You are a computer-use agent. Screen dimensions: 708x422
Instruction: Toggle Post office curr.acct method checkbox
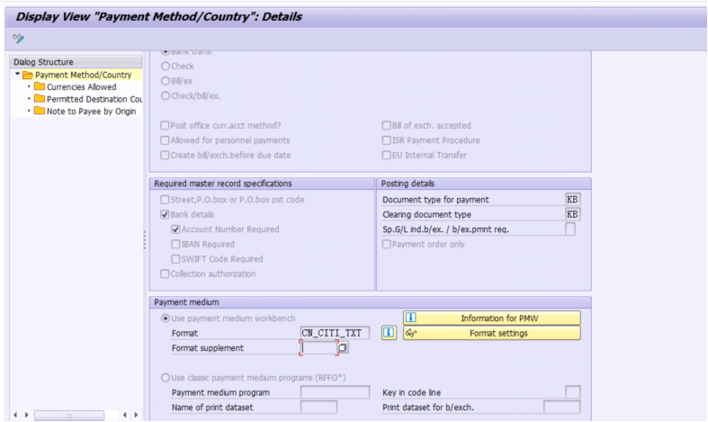pyautogui.click(x=165, y=125)
